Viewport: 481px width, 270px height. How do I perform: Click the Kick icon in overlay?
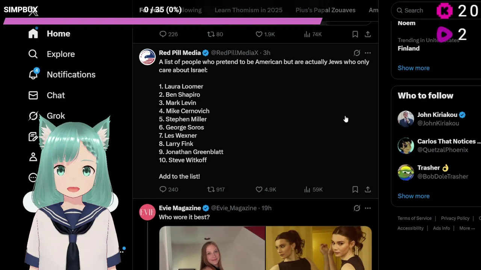point(445,11)
